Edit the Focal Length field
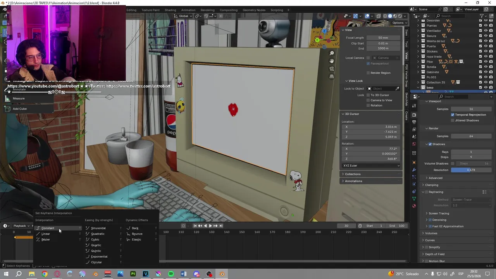This screenshot has height=279, width=496. 383,38
